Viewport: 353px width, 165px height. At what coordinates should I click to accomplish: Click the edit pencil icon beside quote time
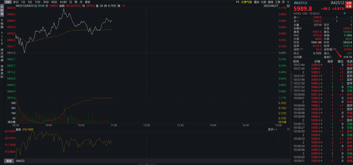pos(345,13)
